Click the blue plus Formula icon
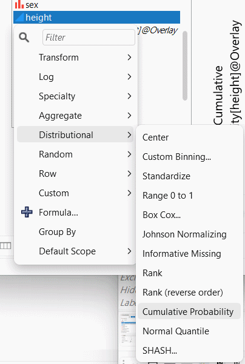The image size is (245, 364). tap(27, 212)
